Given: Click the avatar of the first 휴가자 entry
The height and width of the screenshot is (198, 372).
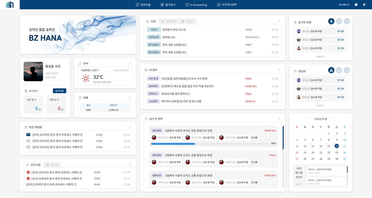Looking at the screenshot, I should click(x=299, y=31).
